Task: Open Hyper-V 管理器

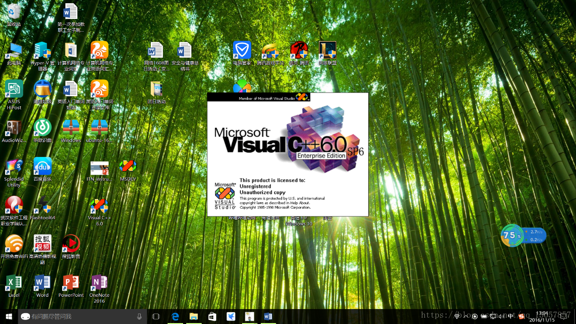Action: click(x=42, y=50)
